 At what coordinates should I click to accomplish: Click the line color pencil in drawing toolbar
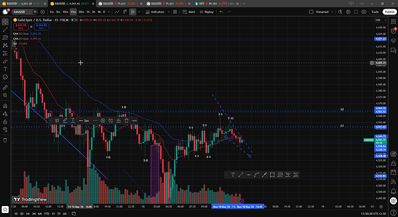click(65, 121)
